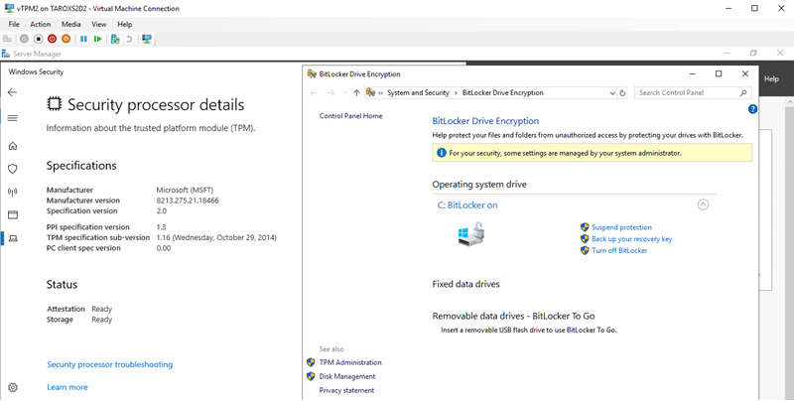This screenshot has width=794, height=401.
Task: Click the Revert toolbar icon
Action: (x=129, y=39)
